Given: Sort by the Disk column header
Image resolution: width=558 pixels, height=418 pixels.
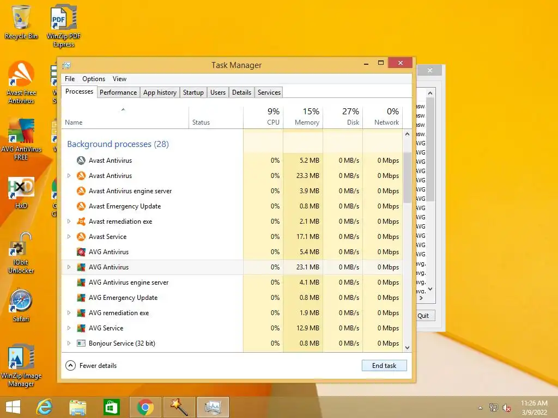Looking at the screenshot, I should [x=343, y=118].
